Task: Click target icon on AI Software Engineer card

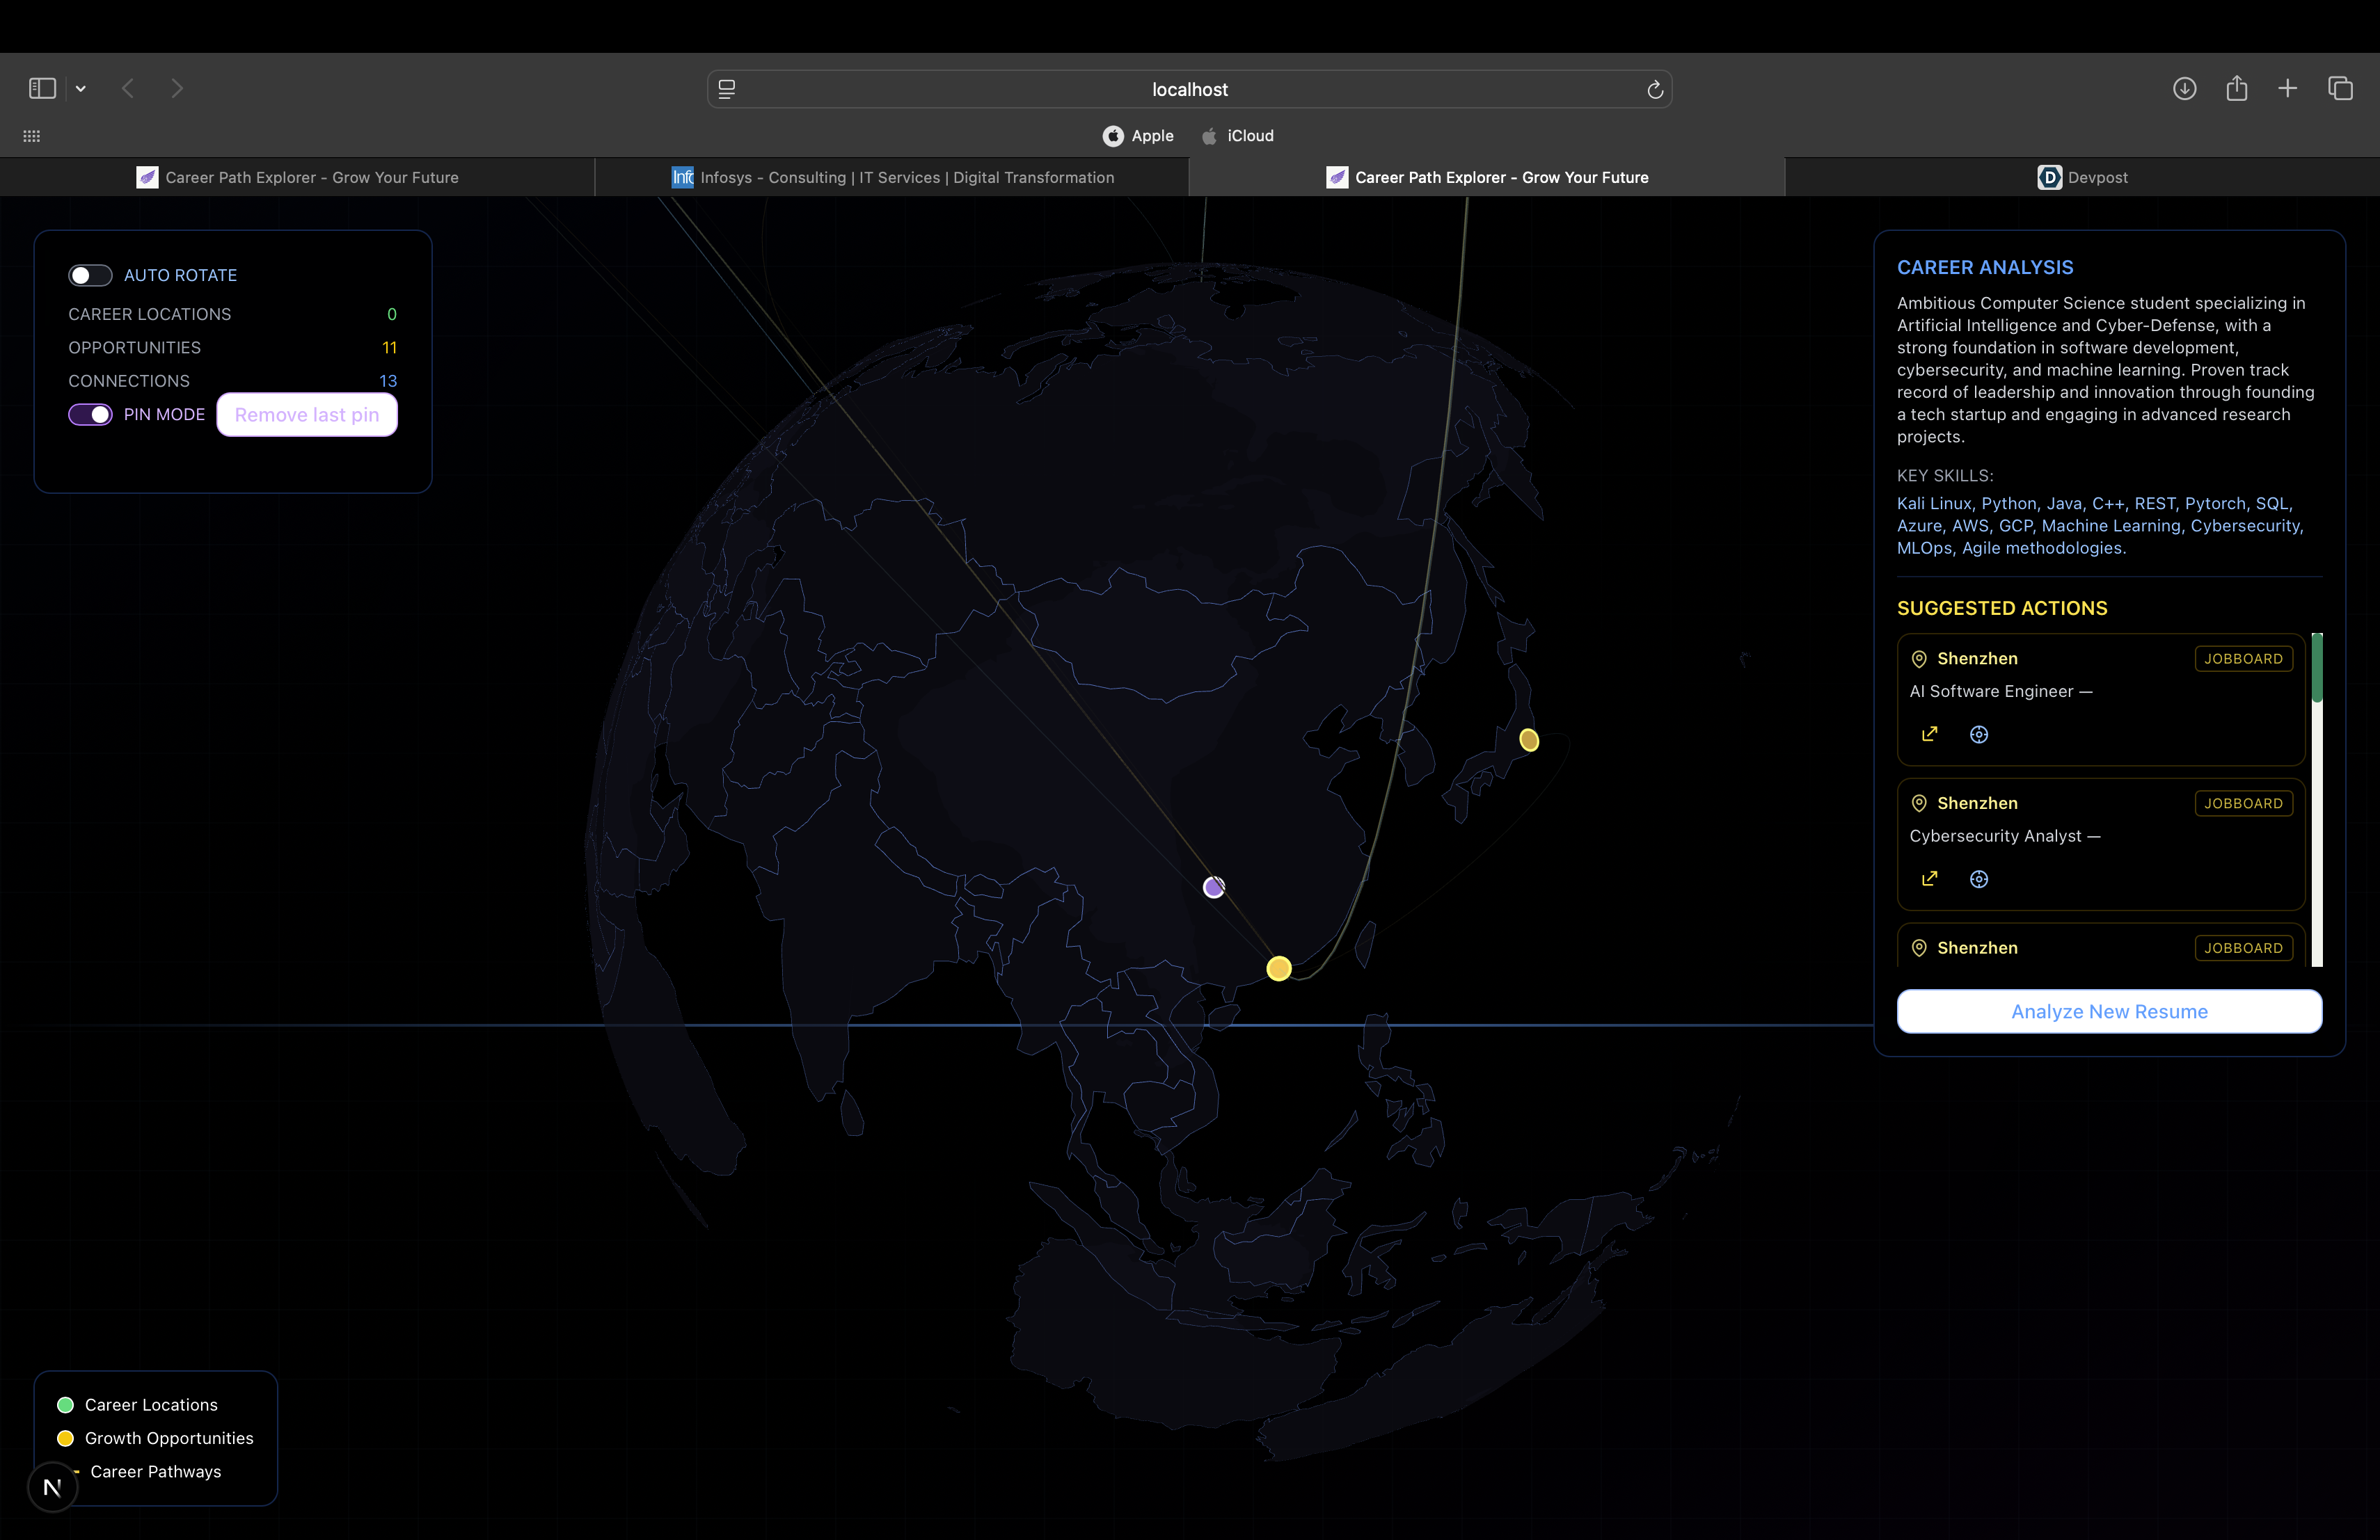Action: 1978,735
